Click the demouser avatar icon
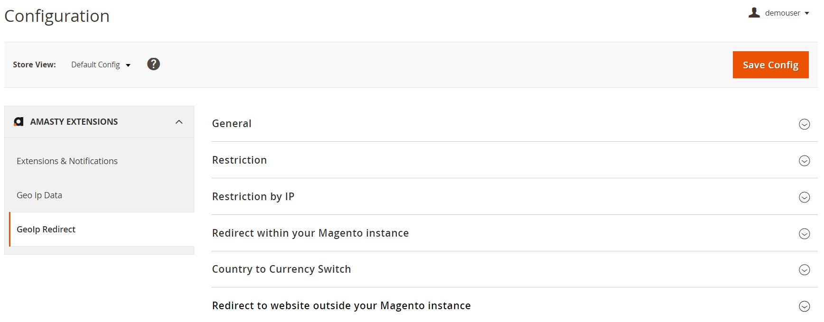The width and height of the screenshot is (824, 322). pyautogui.click(x=754, y=13)
